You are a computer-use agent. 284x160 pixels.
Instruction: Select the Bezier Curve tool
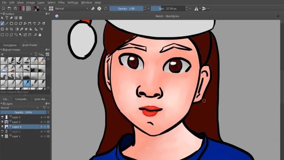pyautogui.click(x=30, y=24)
